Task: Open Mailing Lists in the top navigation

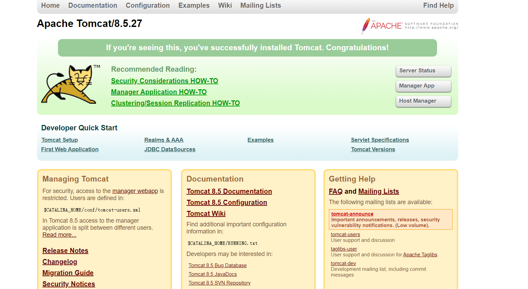Action: coord(260,5)
